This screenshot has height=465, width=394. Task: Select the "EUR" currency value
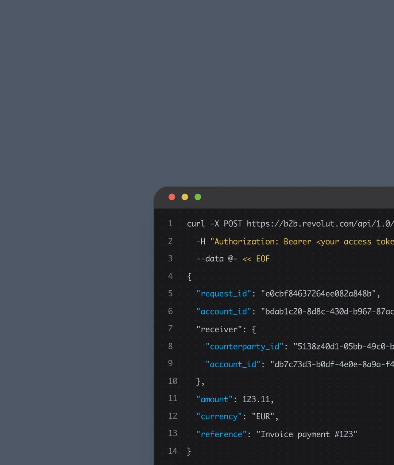263,417
